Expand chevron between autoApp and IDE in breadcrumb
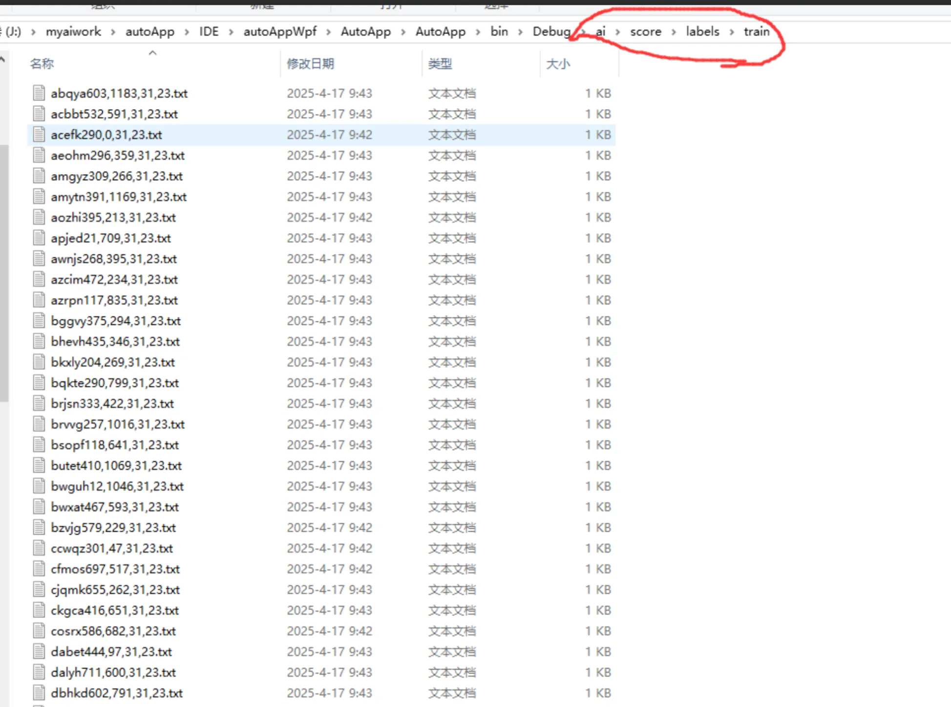This screenshot has width=951, height=707. (x=187, y=32)
